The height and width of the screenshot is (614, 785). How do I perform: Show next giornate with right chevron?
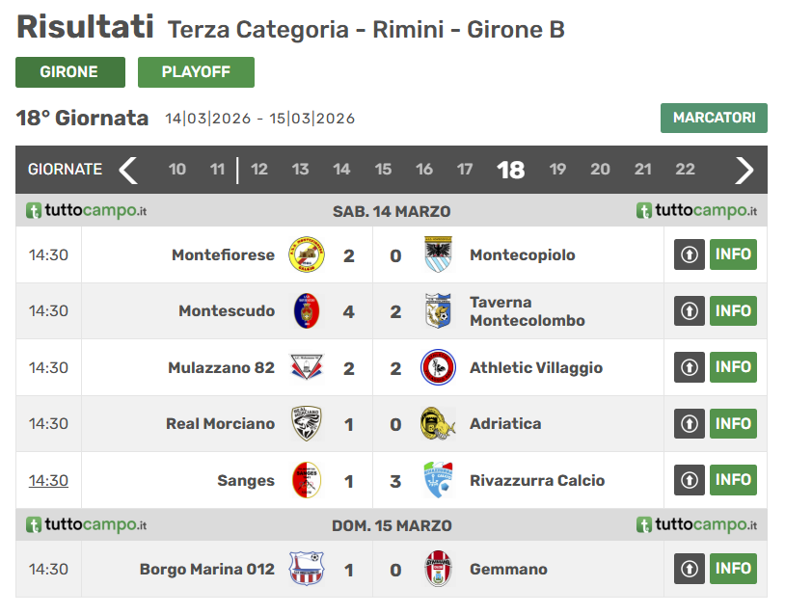pyautogui.click(x=744, y=170)
